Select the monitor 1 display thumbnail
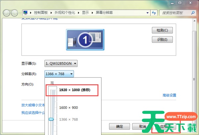Screen dimensions: 199x135 [x=85, y=39]
